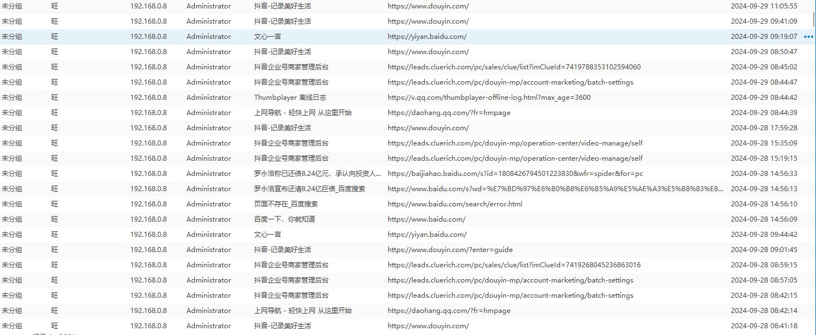Select 未分组 in the 08:50:47 row
This screenshot has width=816, height=335.
point(12,52)
